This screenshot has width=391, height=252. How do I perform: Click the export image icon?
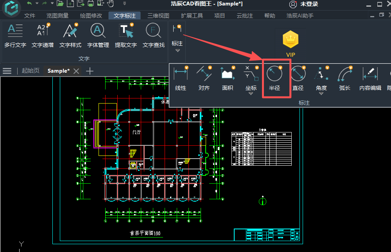tap(100, 3)
